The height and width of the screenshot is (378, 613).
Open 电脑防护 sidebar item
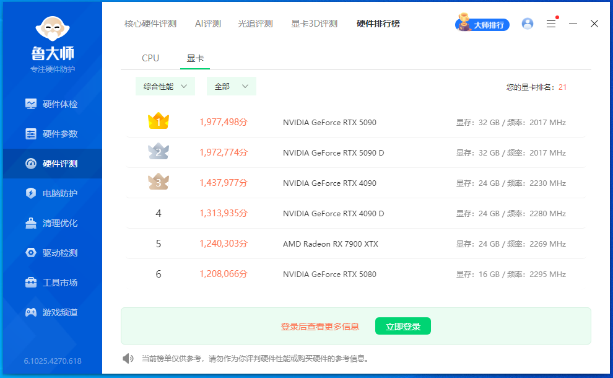click(x=53, y=193)
